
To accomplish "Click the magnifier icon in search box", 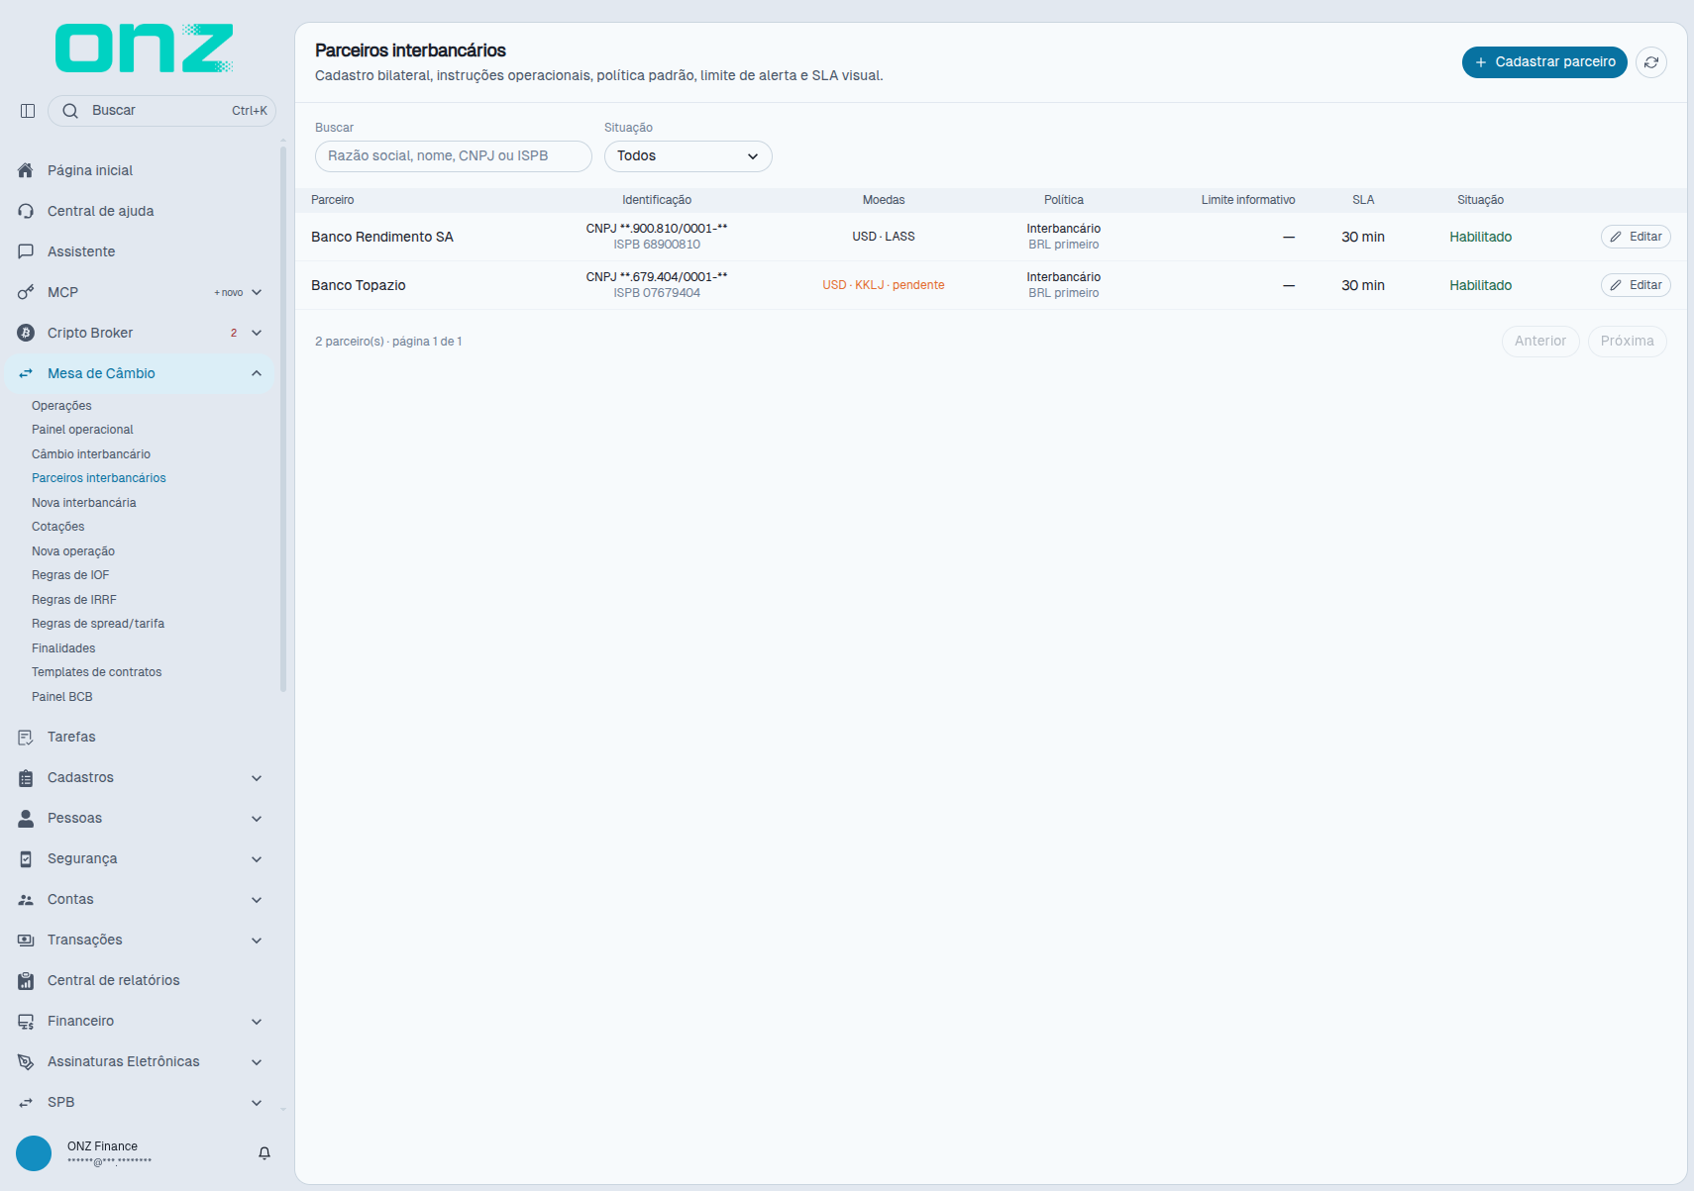I will click(x=70, y=111).
